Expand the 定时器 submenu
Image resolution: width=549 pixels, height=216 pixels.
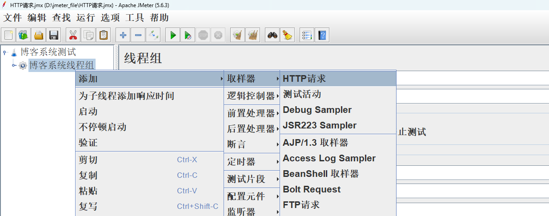click(x=252, y=162)
